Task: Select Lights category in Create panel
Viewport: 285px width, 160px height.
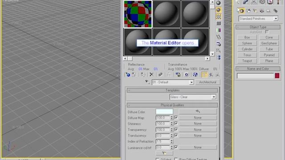Action: 255,11
